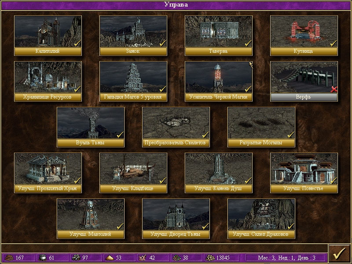Open the Улучш. Поместье picture
Image resolution: width=352 pixels, height=264 pixels.
pyautogui.click(x=304, y=169)
